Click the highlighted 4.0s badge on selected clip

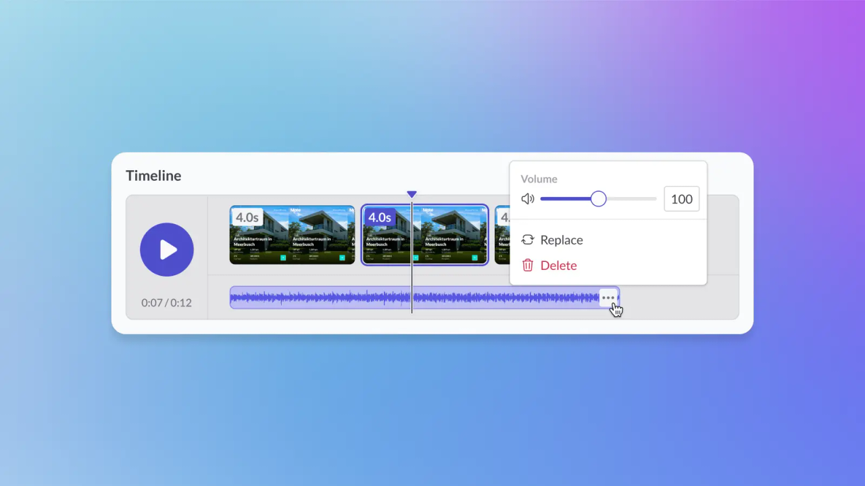pos(379,217)
